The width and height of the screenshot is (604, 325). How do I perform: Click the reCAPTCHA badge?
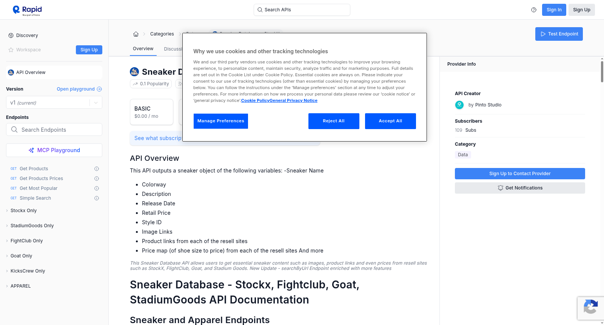tap(590, 308)
